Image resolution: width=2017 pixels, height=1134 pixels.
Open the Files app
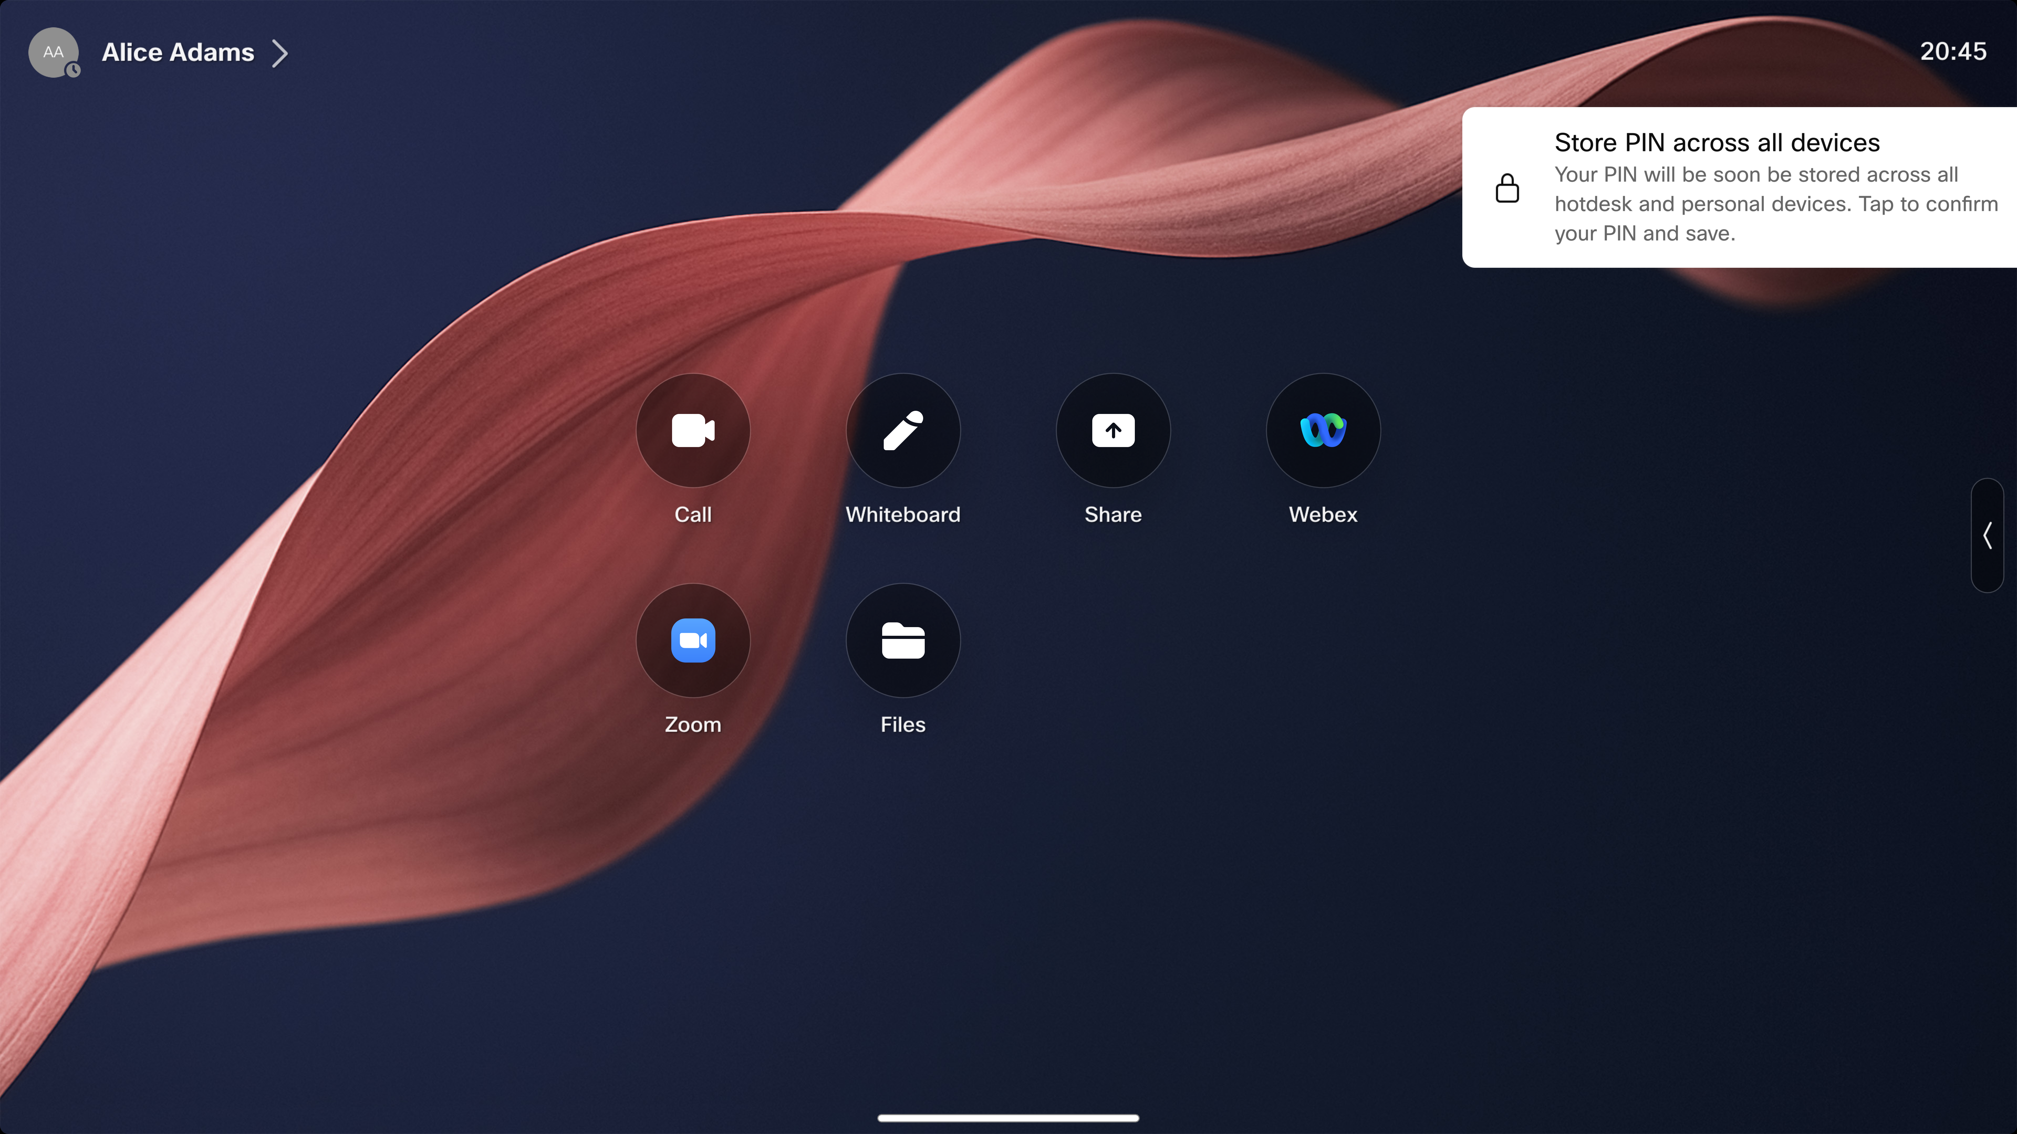(x=903, y=640)
